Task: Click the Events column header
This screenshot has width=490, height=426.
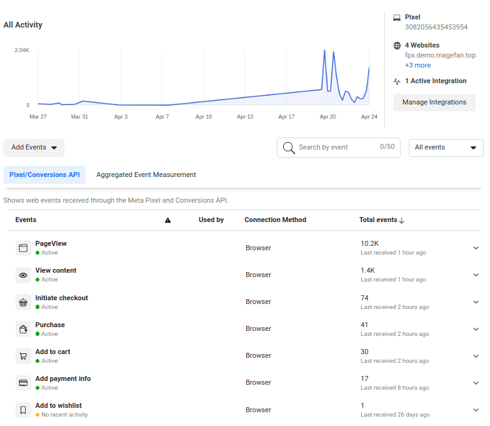Action: tap(26, 220)
